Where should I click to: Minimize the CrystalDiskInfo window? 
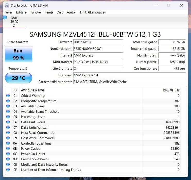click(x=155, y=5)
